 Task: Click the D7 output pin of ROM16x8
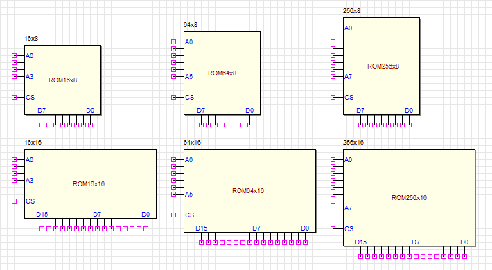42,125
